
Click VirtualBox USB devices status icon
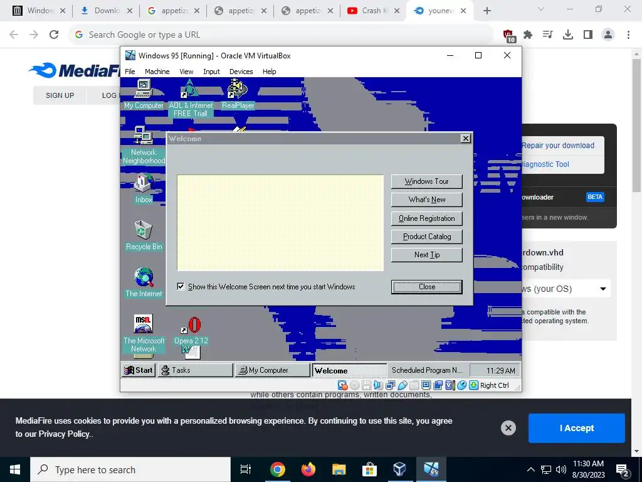click(402, 385)
